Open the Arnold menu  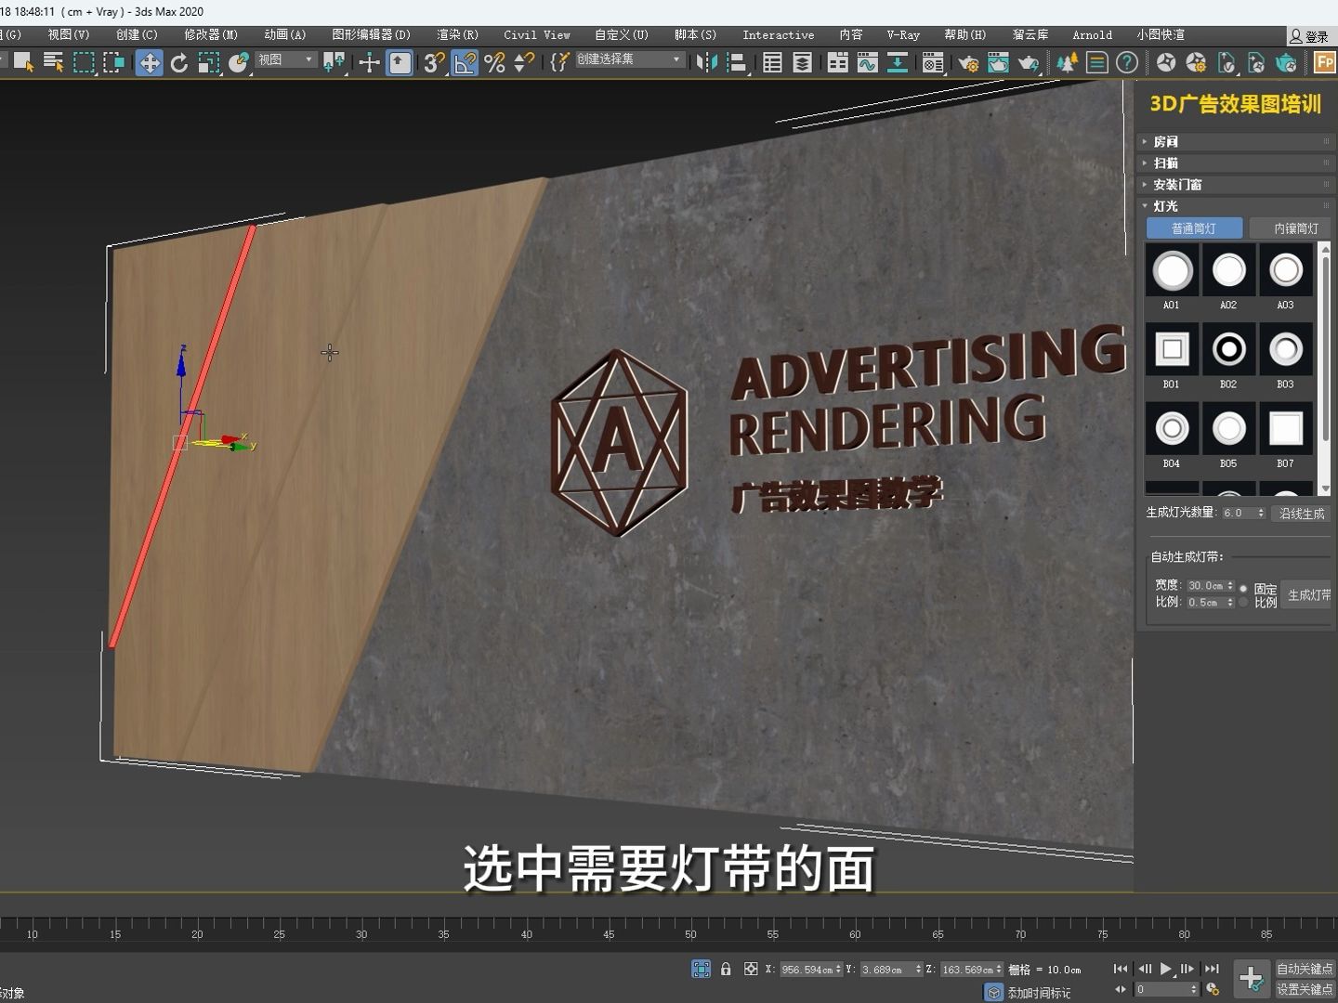coord(1092,34)
